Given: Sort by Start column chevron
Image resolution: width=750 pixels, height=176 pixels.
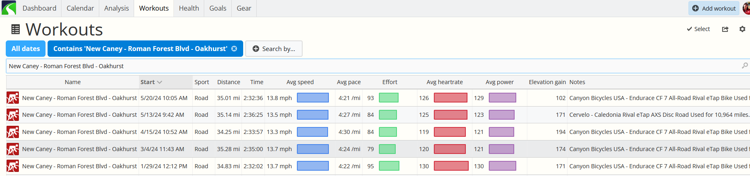Looking at the screenshot, I should 160,82.
